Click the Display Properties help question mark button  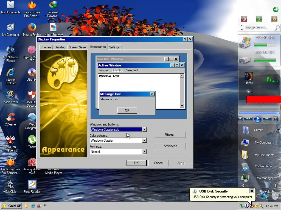click(185, 39)
